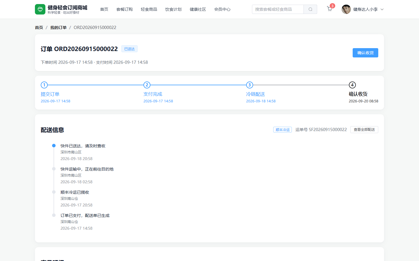Open the 饮食计划 nav item
The width and height of the screenshot is (419, 261).
(173, 9)
